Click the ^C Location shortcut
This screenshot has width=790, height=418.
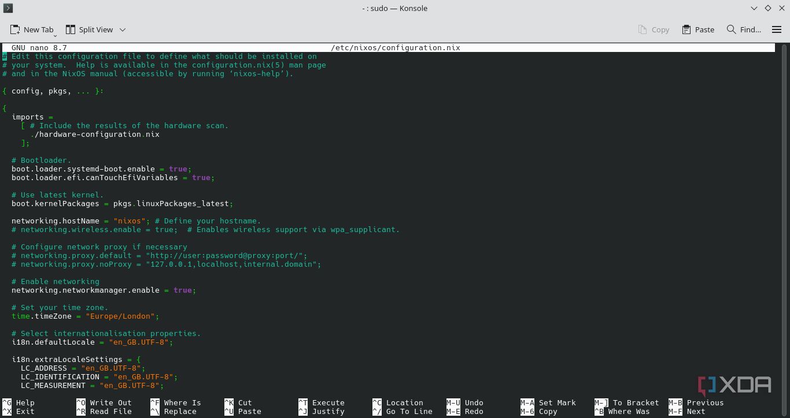pos(398,403)
